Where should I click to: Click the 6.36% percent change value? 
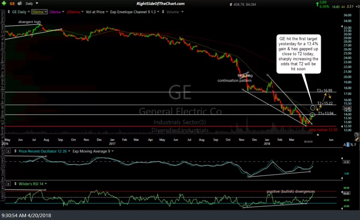[x=324, y=6]
